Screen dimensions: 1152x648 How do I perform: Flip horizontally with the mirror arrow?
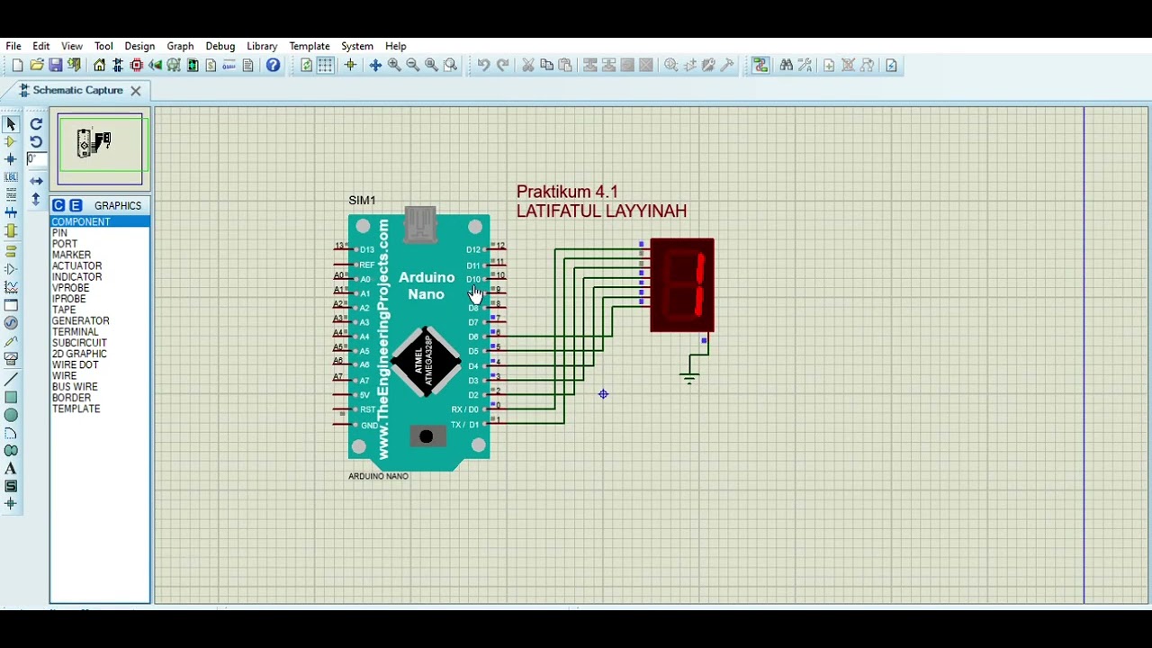click(x=36, y=181)
